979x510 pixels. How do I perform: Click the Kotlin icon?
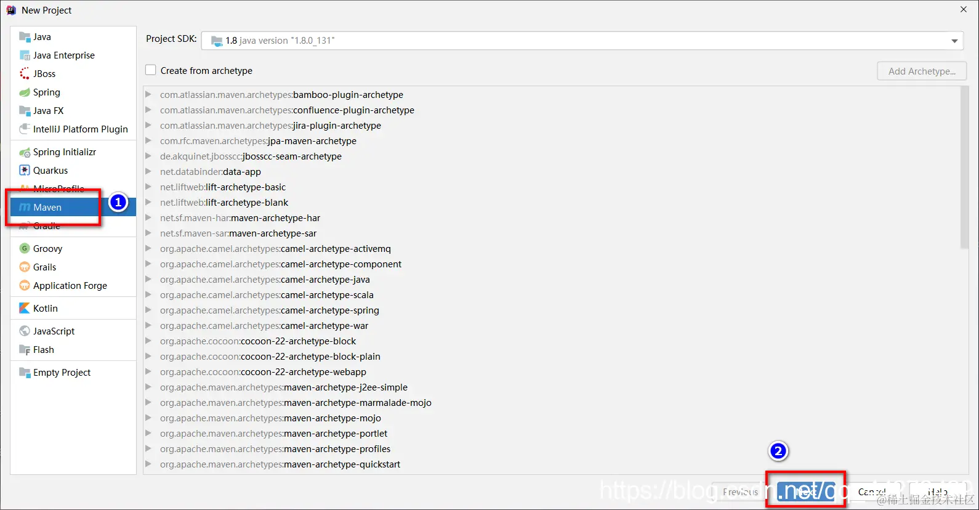pyautogui.click(x=25, y=309)
